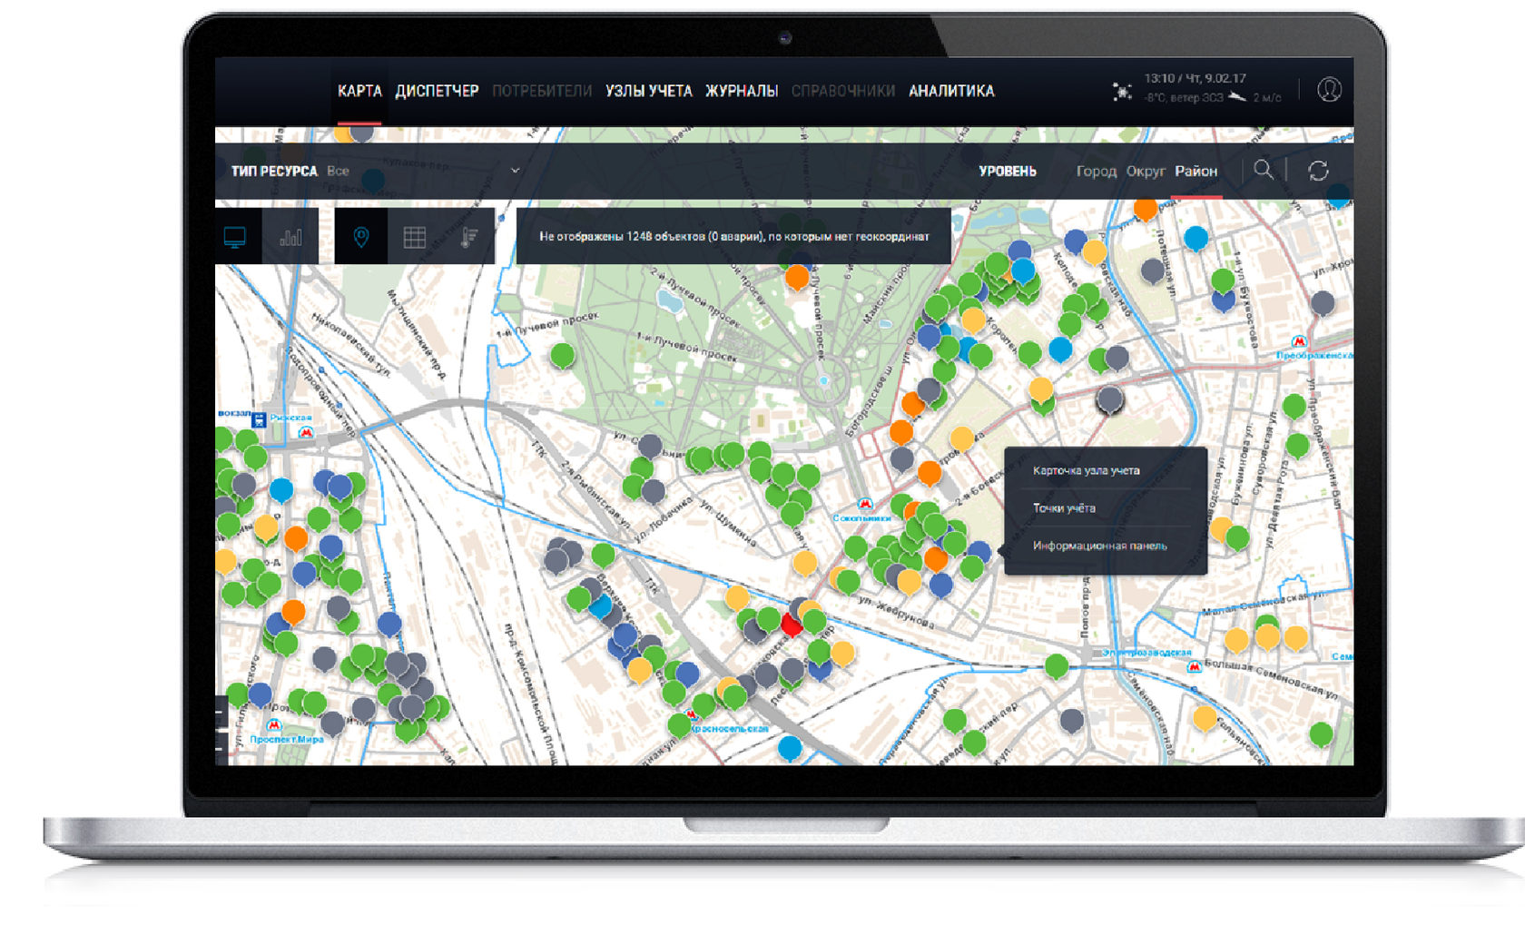Click the weather snowflake icon
Screen dimensions: 1525x925
tap(1123, 92)
